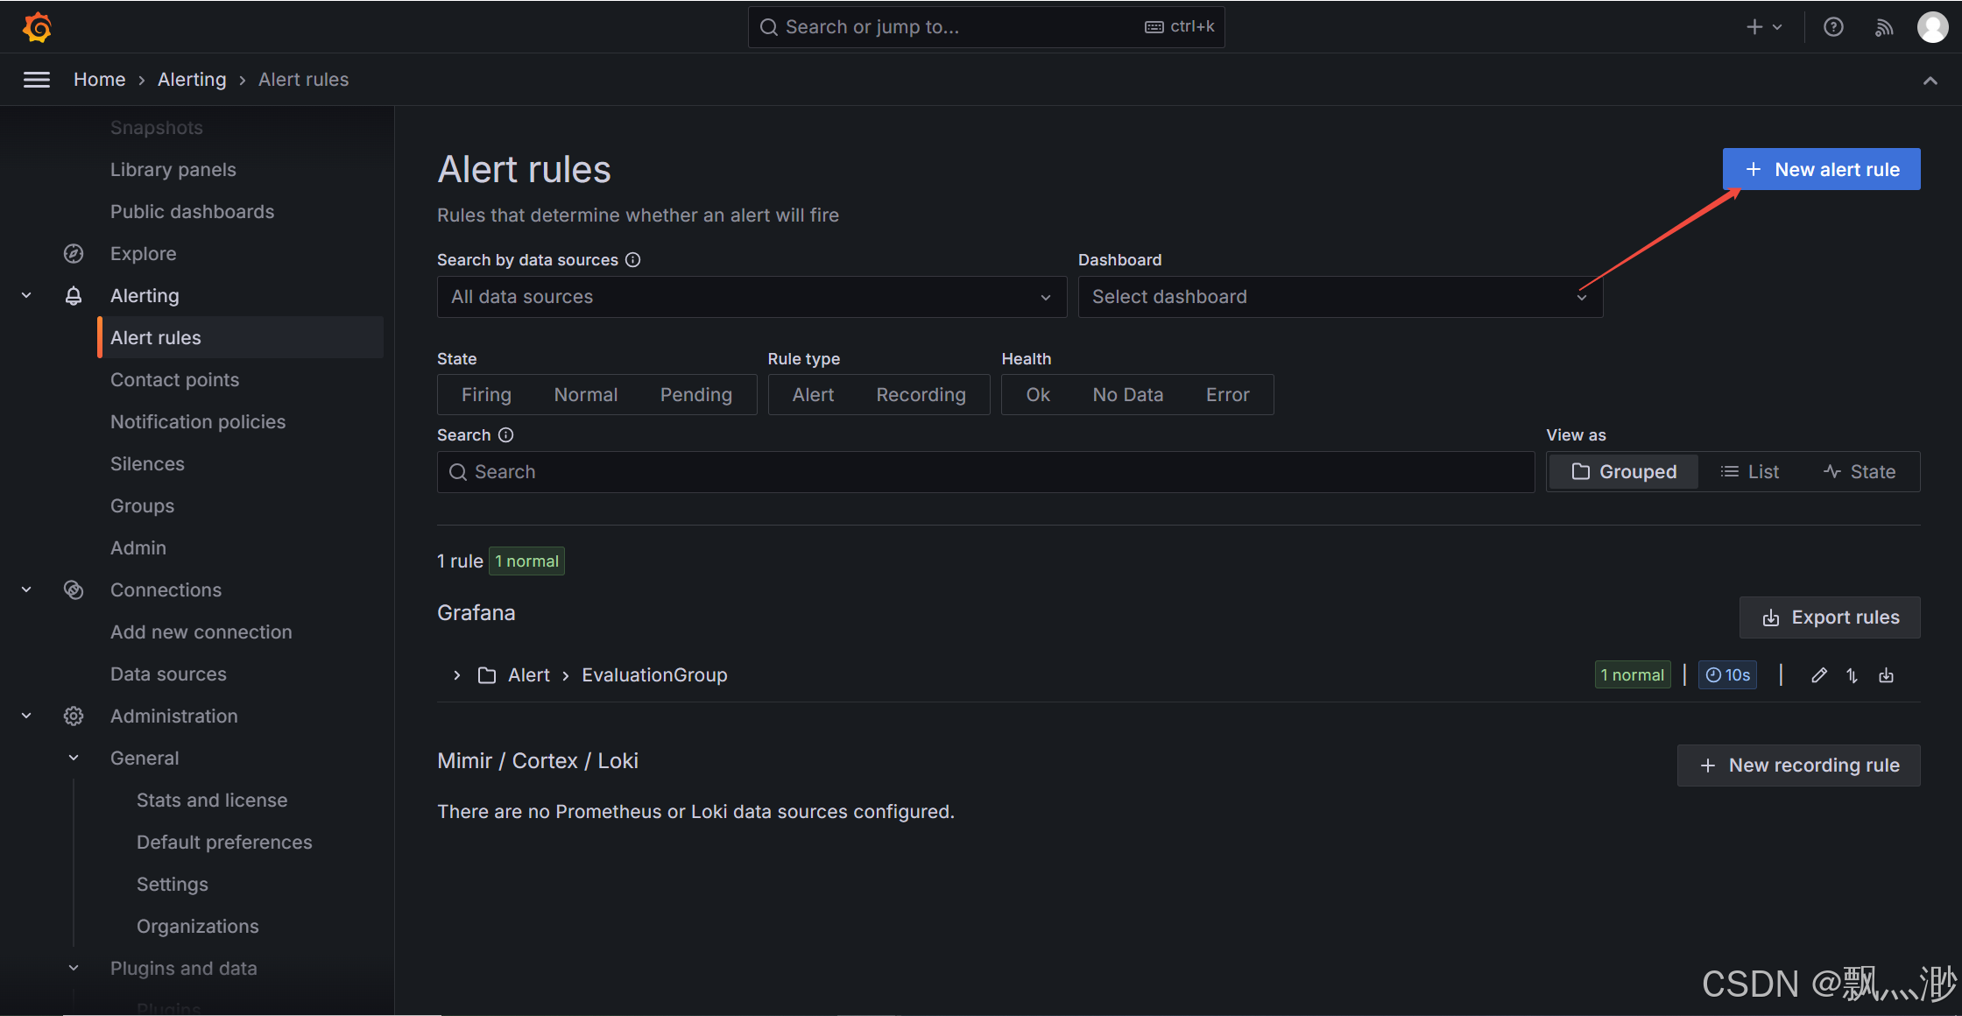Focus the Search or jump to field
This screenshot has width=1962, height=1016.
point(986,27)
